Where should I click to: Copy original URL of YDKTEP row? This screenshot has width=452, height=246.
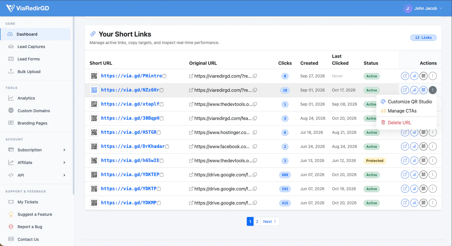(x=255, y=175)
